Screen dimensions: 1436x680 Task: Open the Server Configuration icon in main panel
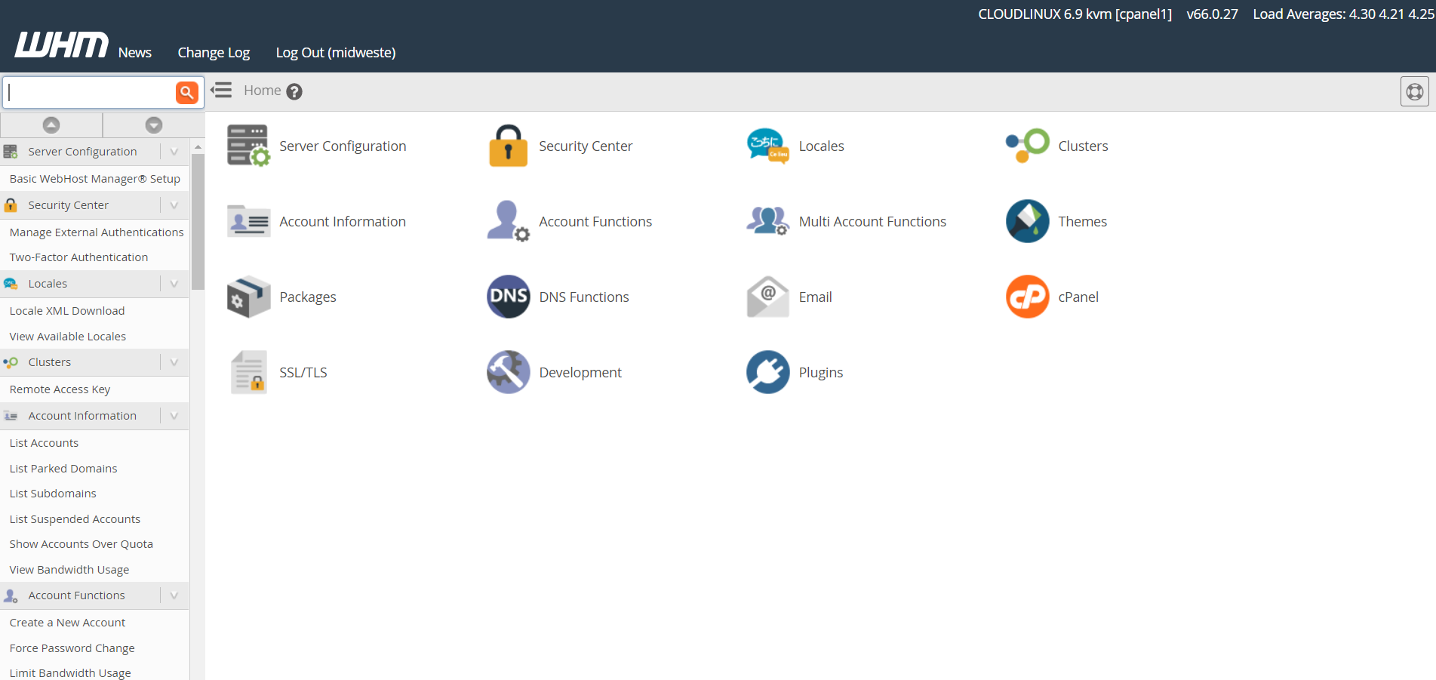click(x=248, y=146)
